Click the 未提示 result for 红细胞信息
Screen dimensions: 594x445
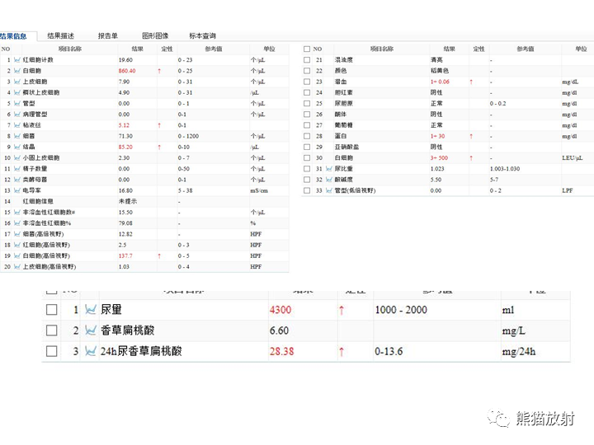(128, 201)
